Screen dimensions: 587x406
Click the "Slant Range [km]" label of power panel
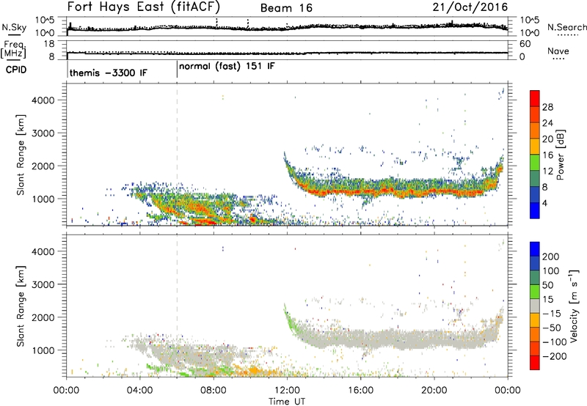pyautogui.click(x=21, y=155)
